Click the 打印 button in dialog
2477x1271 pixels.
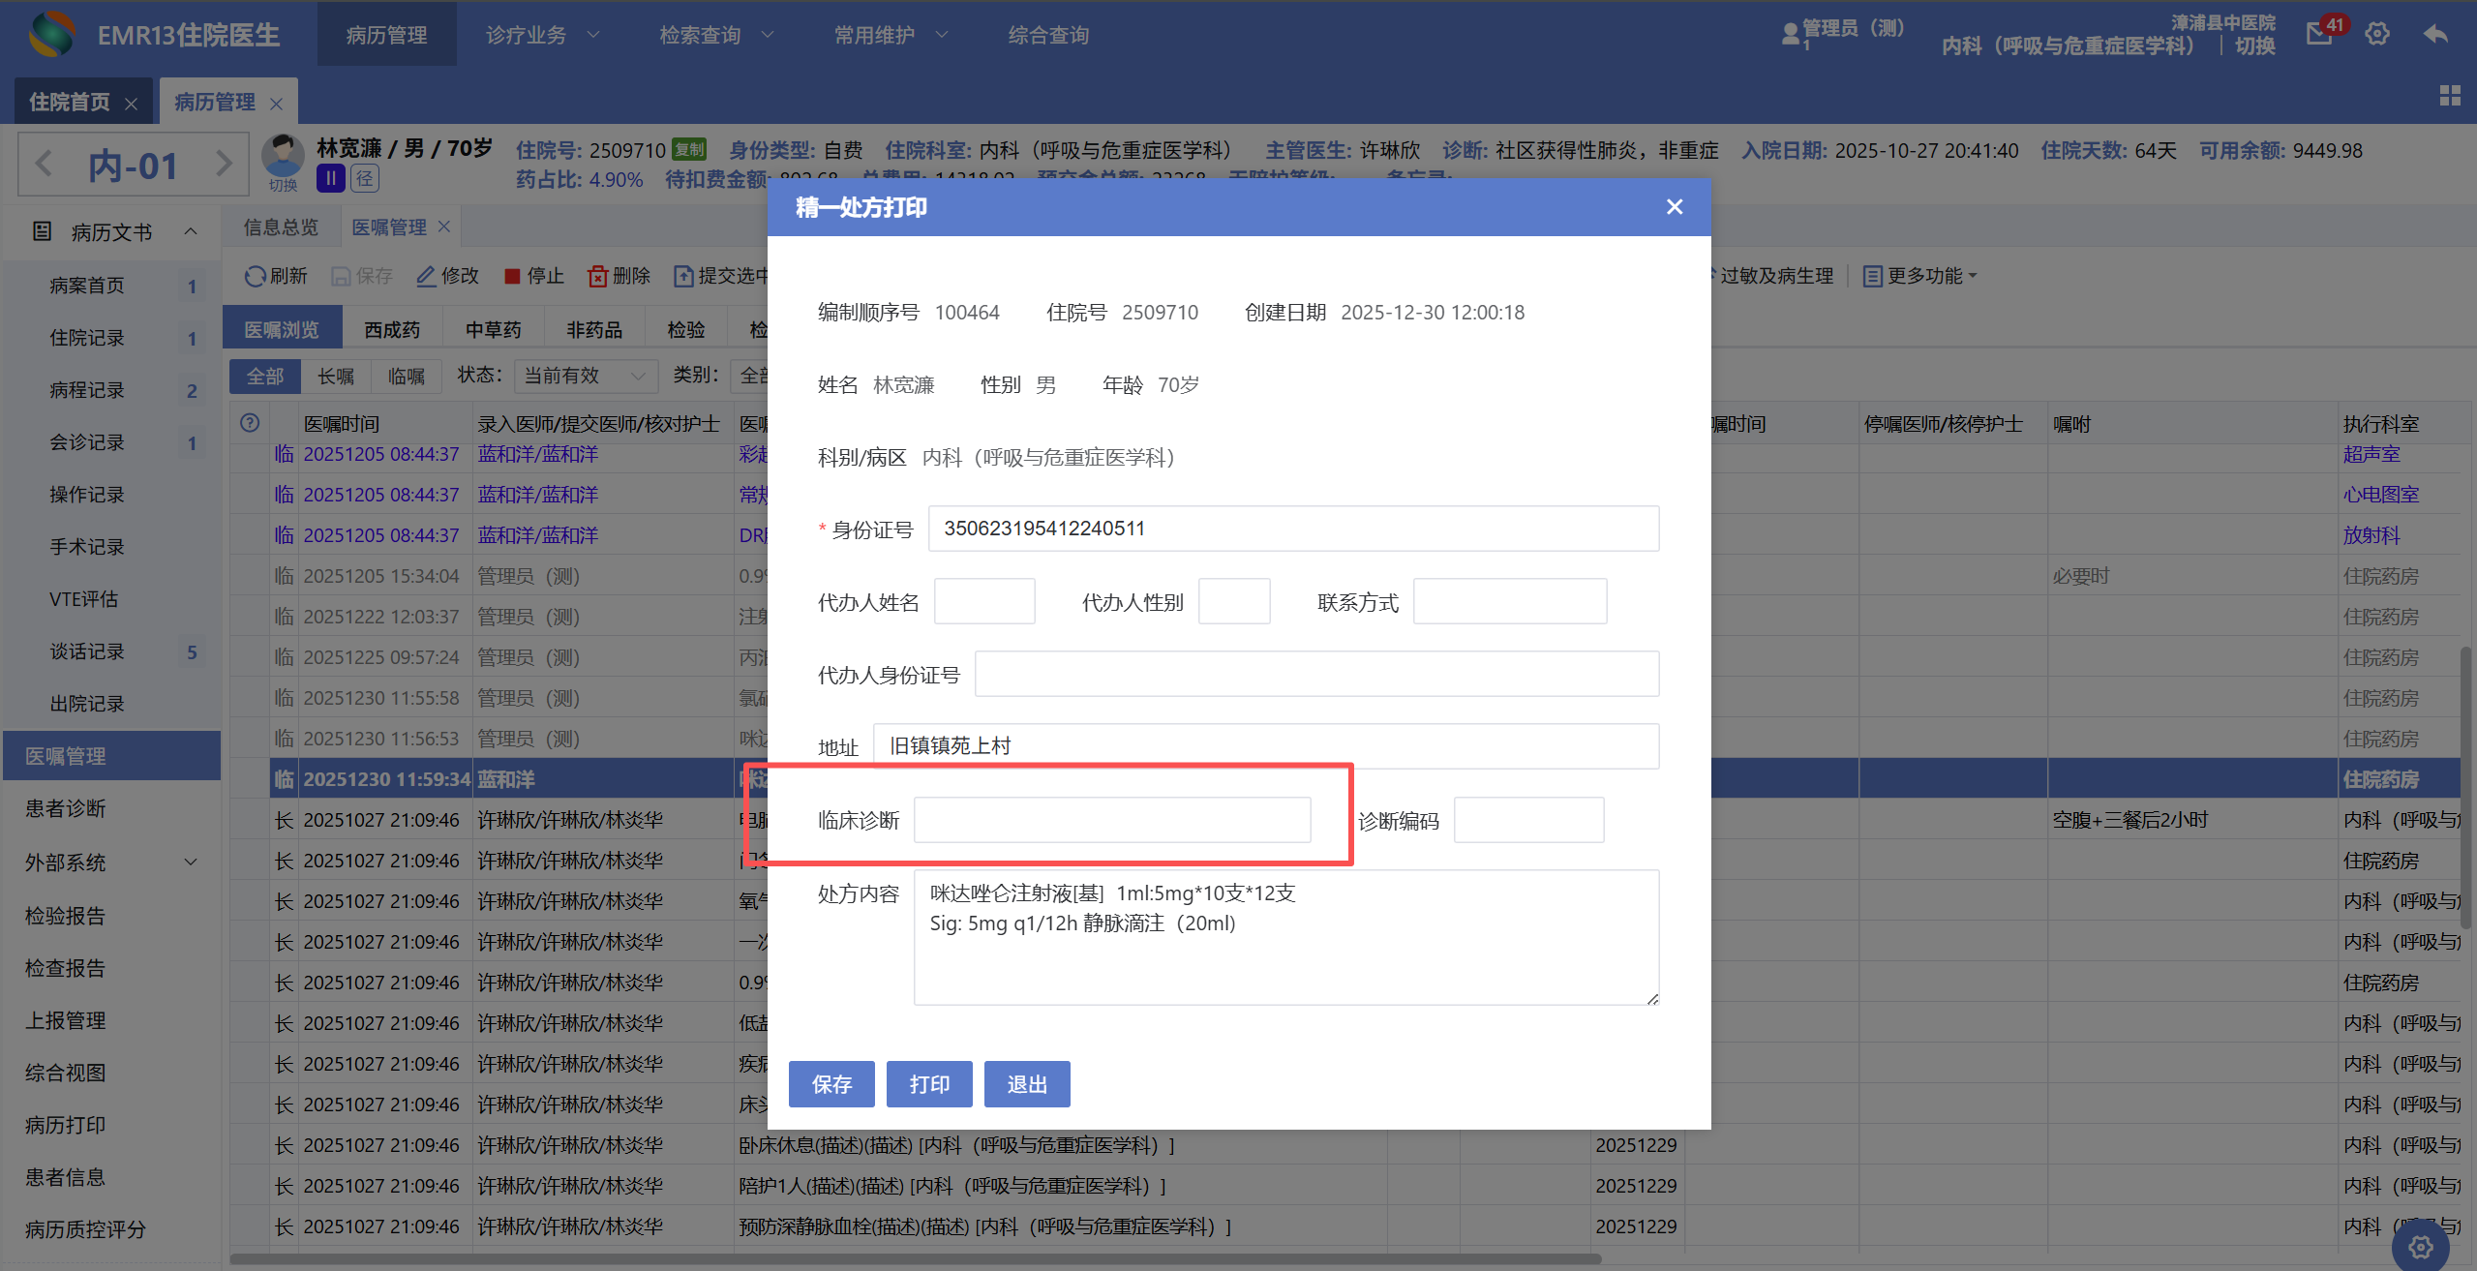coord(928,1084)
